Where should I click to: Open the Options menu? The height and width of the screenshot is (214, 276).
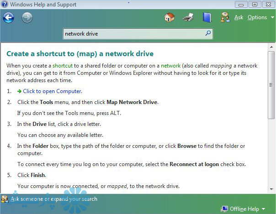(257, 17)
